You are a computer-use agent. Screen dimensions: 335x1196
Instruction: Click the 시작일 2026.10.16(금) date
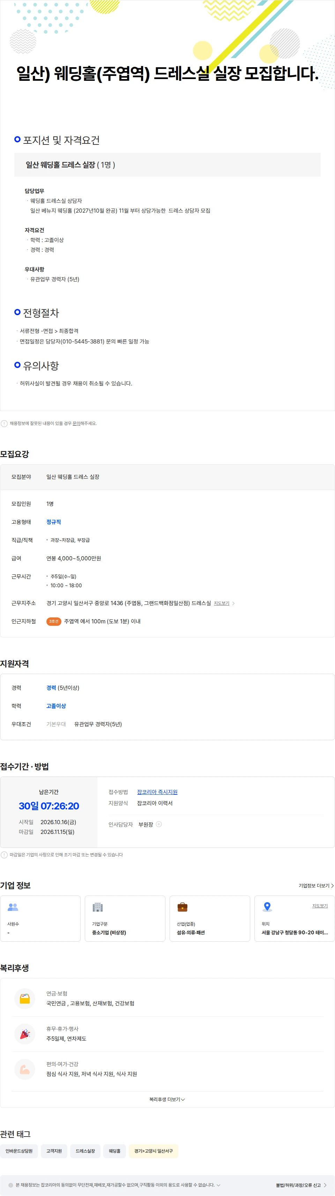point(58,822)
